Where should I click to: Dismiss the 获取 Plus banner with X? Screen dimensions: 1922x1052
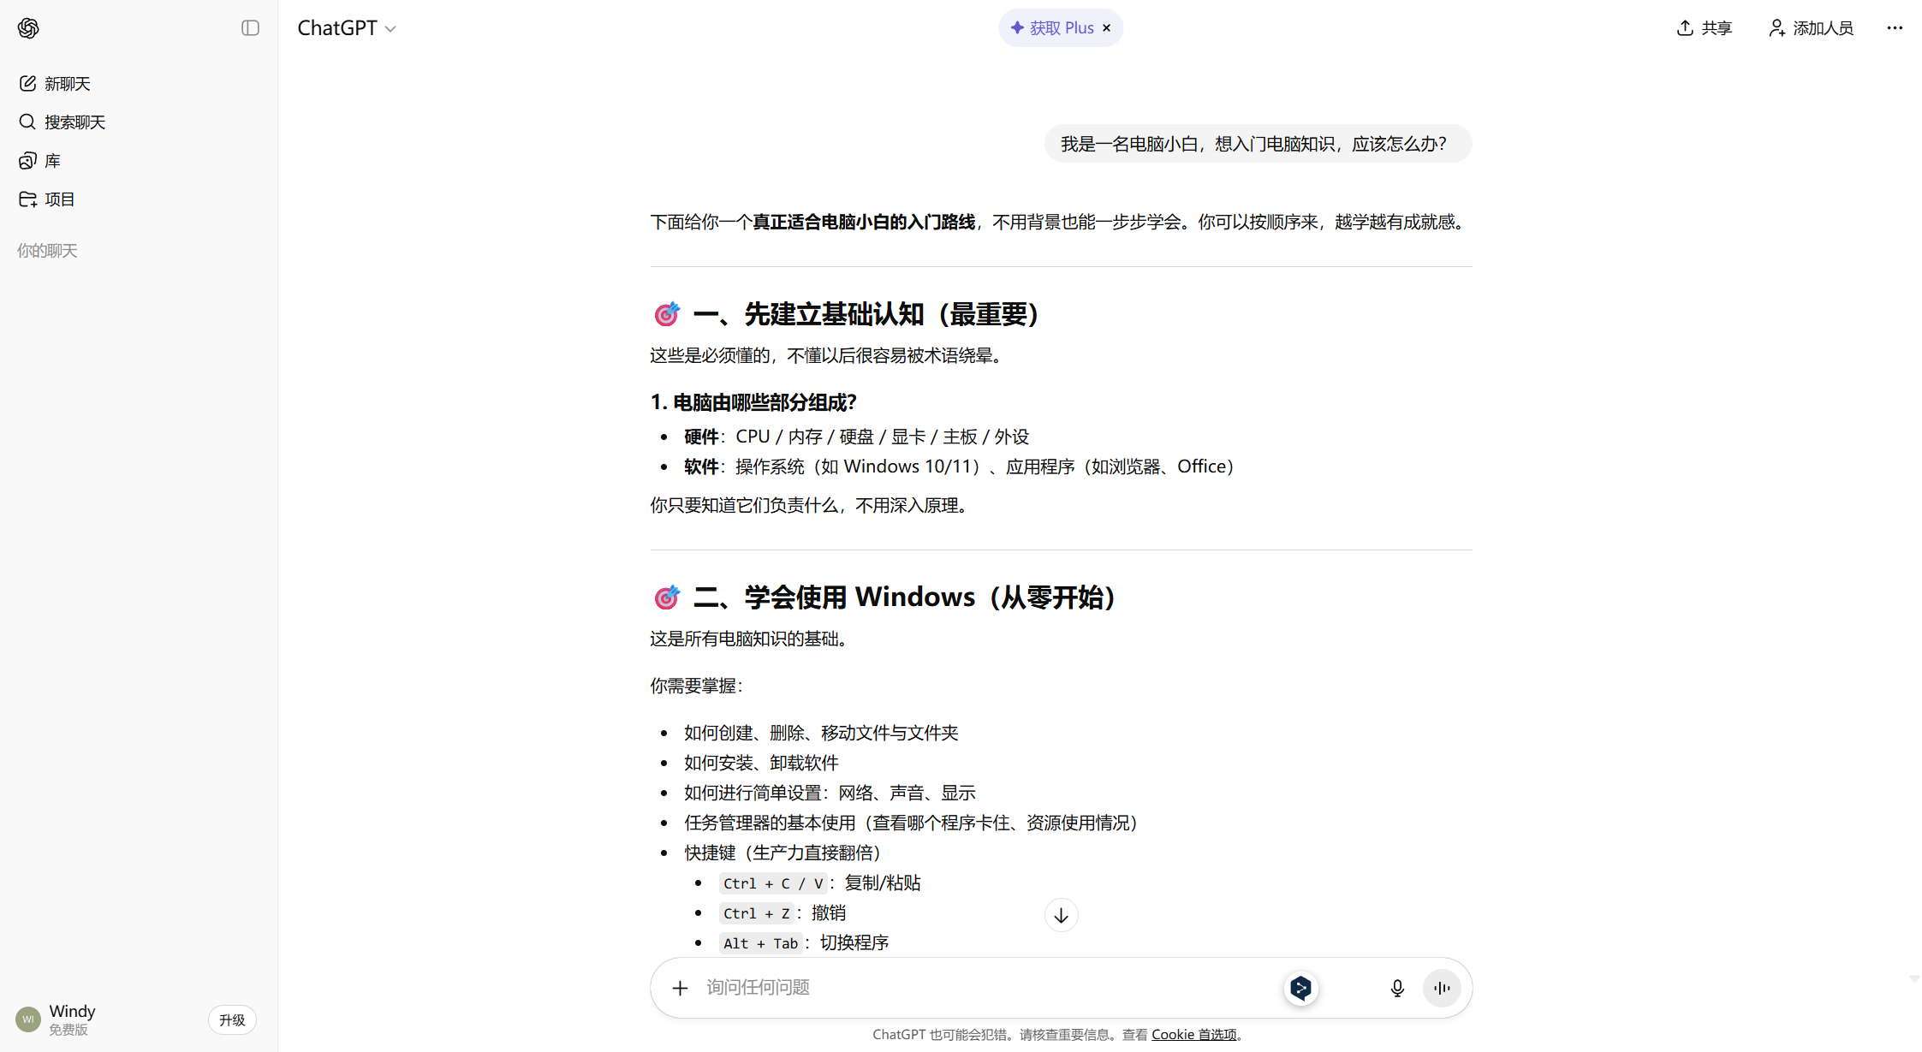coord(1106,27)
